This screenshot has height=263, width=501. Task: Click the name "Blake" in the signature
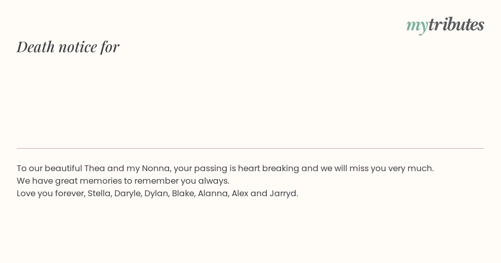[x=183, y=193]
